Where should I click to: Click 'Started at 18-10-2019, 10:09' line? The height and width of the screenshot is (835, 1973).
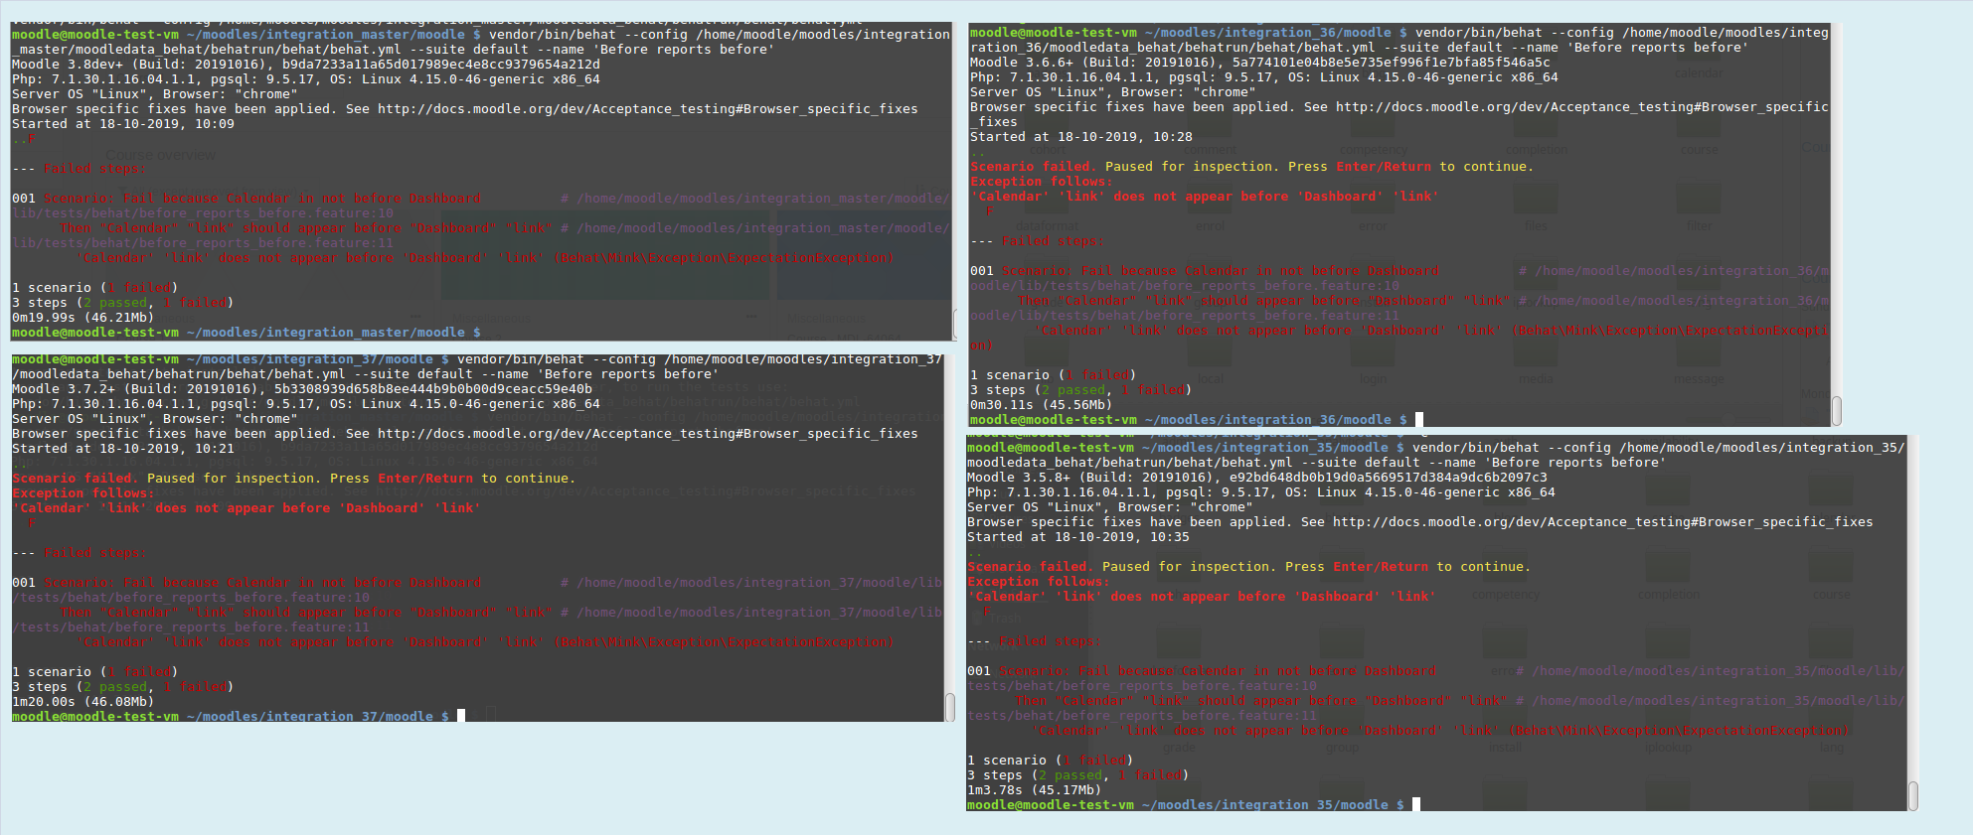[123, 124]
